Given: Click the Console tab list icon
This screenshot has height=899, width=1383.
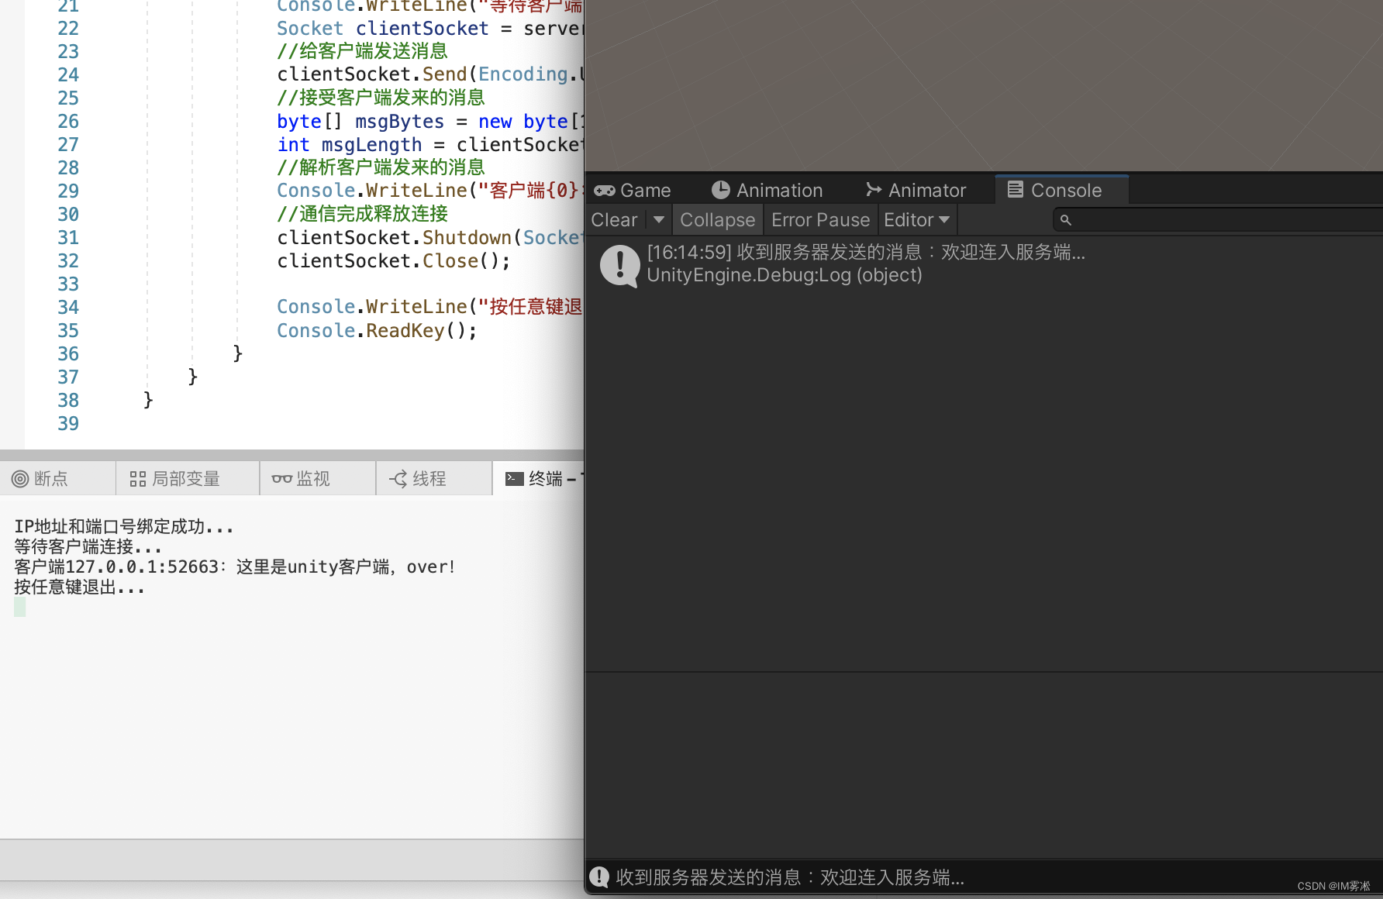Looking at the screenshot, I should (1016, 190).
